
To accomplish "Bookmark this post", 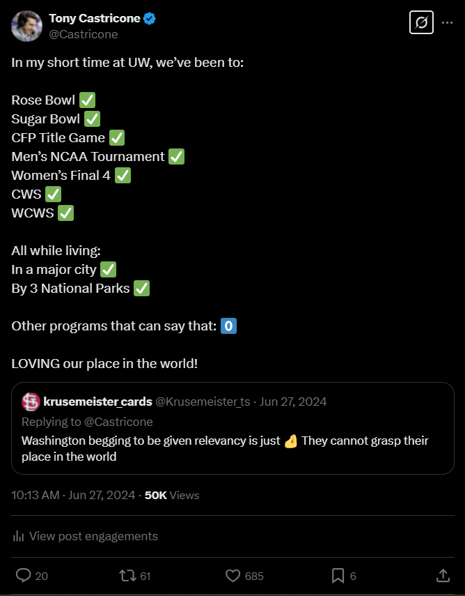I will (338, 576).
